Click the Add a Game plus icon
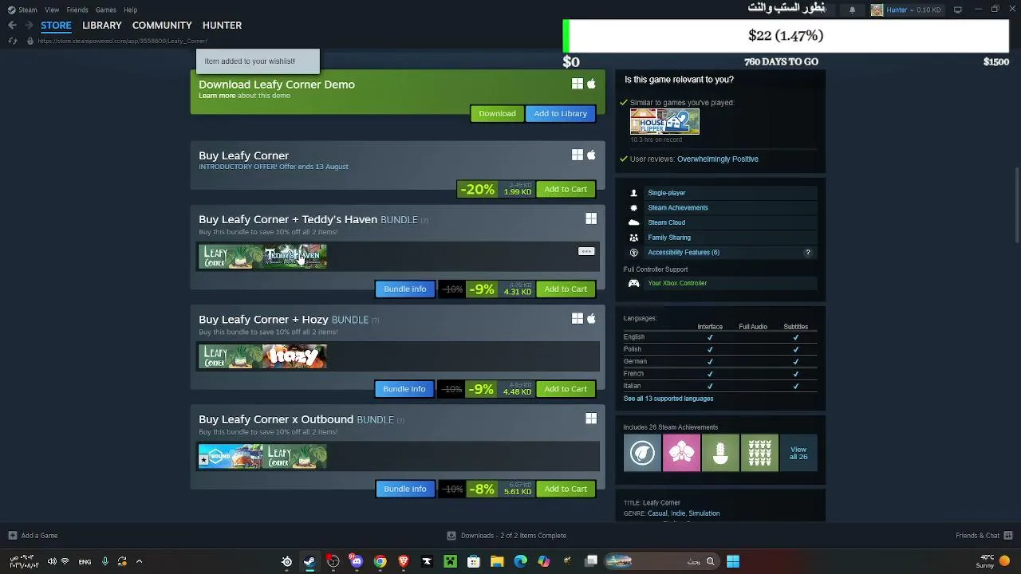Screen dimensions: 1021x574 click(x=12, y=536)
